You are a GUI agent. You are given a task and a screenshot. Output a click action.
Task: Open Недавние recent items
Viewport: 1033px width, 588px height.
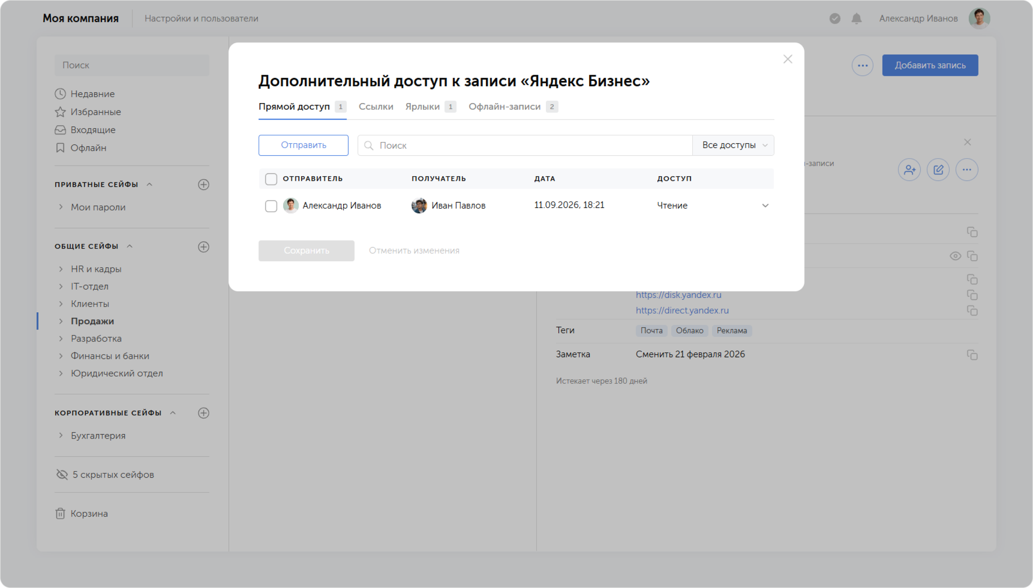coord(85,94)
